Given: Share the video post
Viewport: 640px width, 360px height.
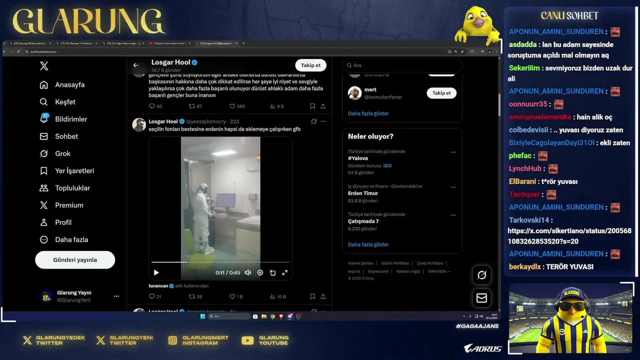Looking at the screenshot, I should coord(323,296).
